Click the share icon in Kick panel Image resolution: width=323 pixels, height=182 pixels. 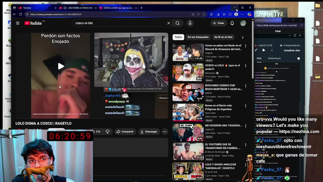(272, 50)
